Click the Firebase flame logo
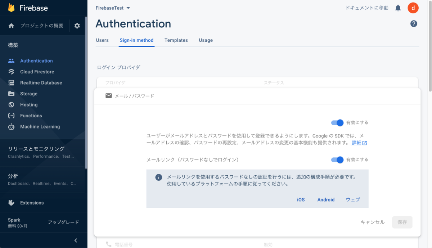Viewport: 432px width, 248px height. pos(12,8)
